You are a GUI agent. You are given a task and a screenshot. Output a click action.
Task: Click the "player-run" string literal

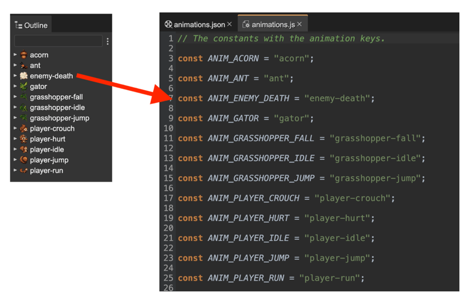[x=329, y=278]
